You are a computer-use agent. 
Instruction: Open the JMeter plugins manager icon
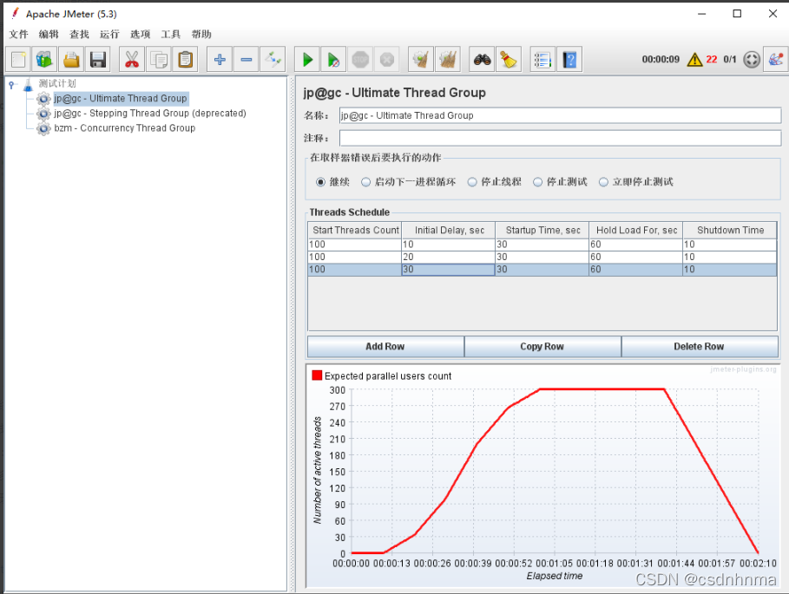(x=776, y=60)
